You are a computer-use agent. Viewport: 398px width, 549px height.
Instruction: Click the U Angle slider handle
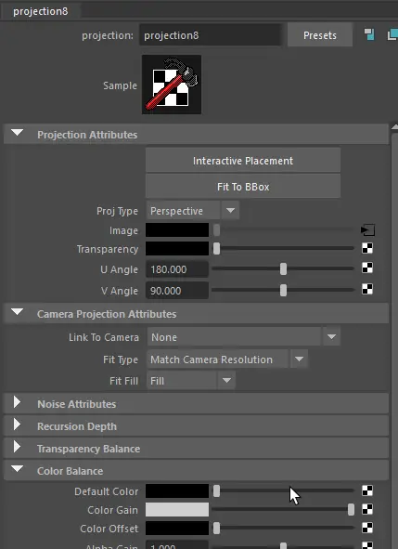(x=283, y=268)
